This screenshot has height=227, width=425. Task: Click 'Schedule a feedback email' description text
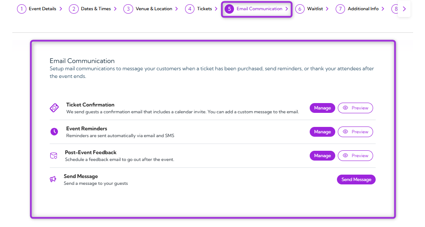point(120,159)
